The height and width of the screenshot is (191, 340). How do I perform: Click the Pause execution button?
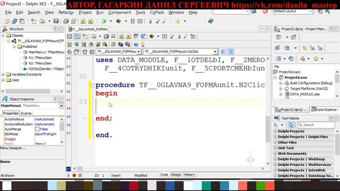pyautogui.click(x=133, y=21)
